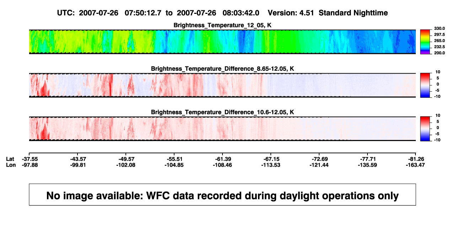Click the longitude value -121.44
The width and height of the screenshot is (462, 237).
(x=319, y=165)
